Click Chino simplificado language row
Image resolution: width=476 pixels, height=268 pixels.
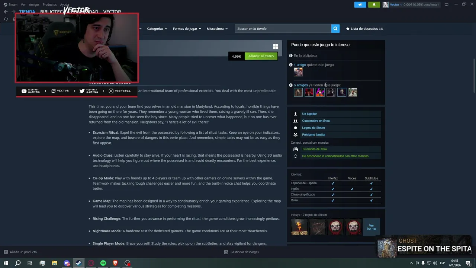click(335, 195)
